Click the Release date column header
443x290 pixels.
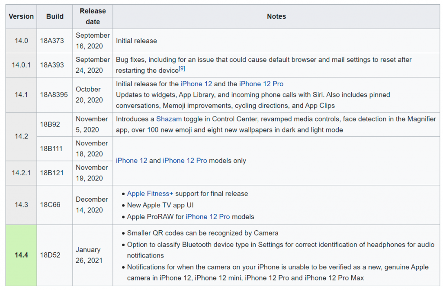(x=93, y=16)
